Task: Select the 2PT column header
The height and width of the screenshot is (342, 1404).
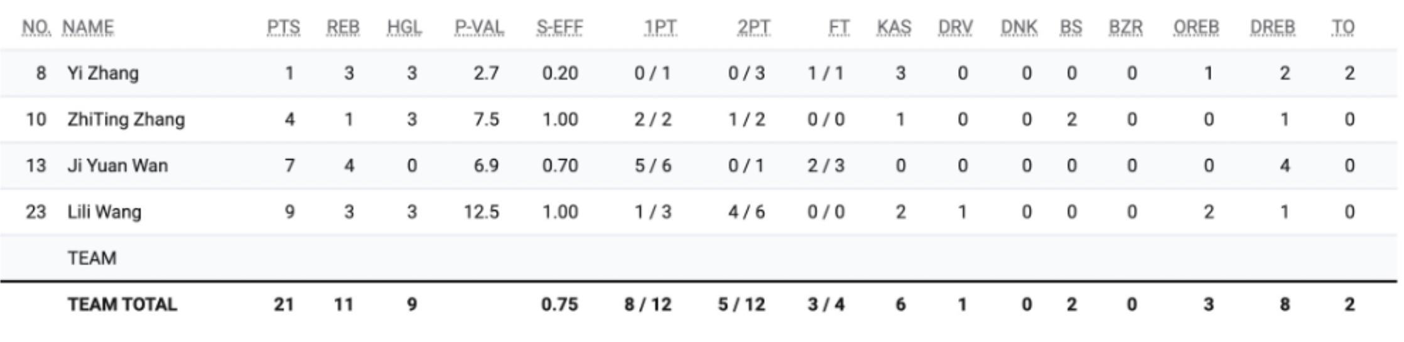Action: (x=753, y=28)
